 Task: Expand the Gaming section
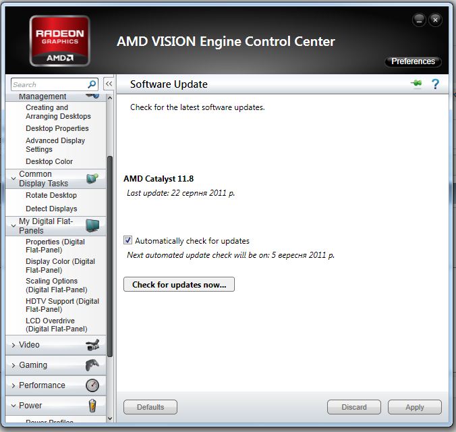[x=13, y=365]
